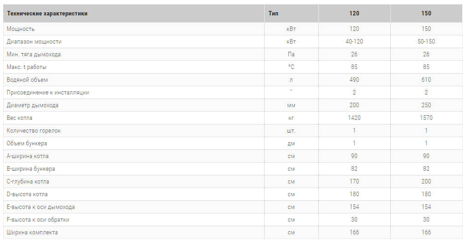Select the "50-150" power range cell
Viewport: 465px width, 243px height.
(426, 42)
